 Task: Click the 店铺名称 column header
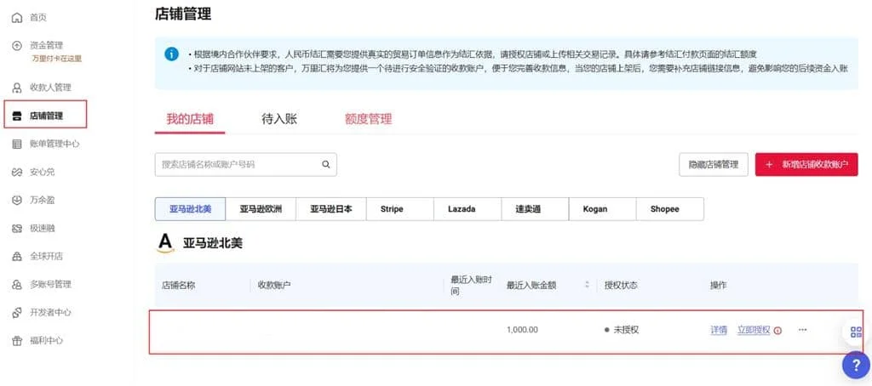(179, 285)
